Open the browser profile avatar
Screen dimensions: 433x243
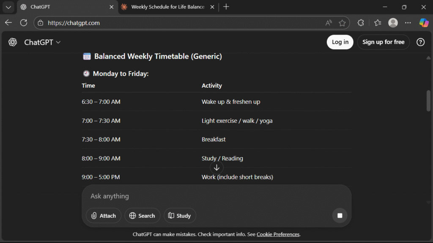pyautogui.click(x=393, y=23)
